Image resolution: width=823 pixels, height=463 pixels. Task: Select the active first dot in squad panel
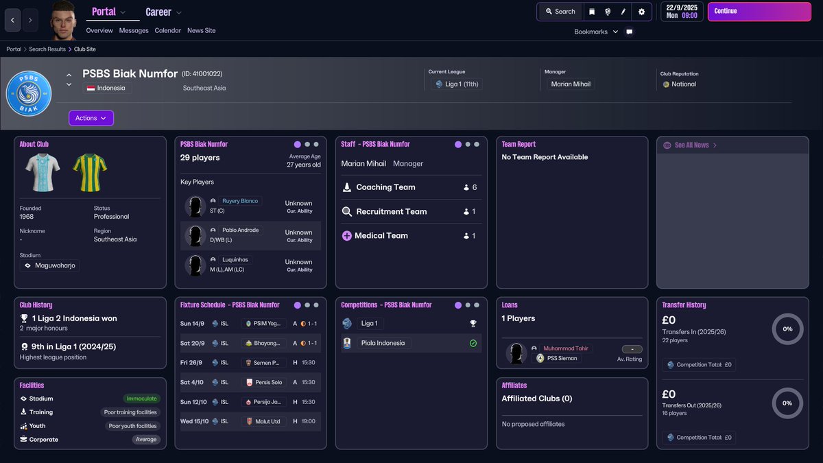click(297, 145)
